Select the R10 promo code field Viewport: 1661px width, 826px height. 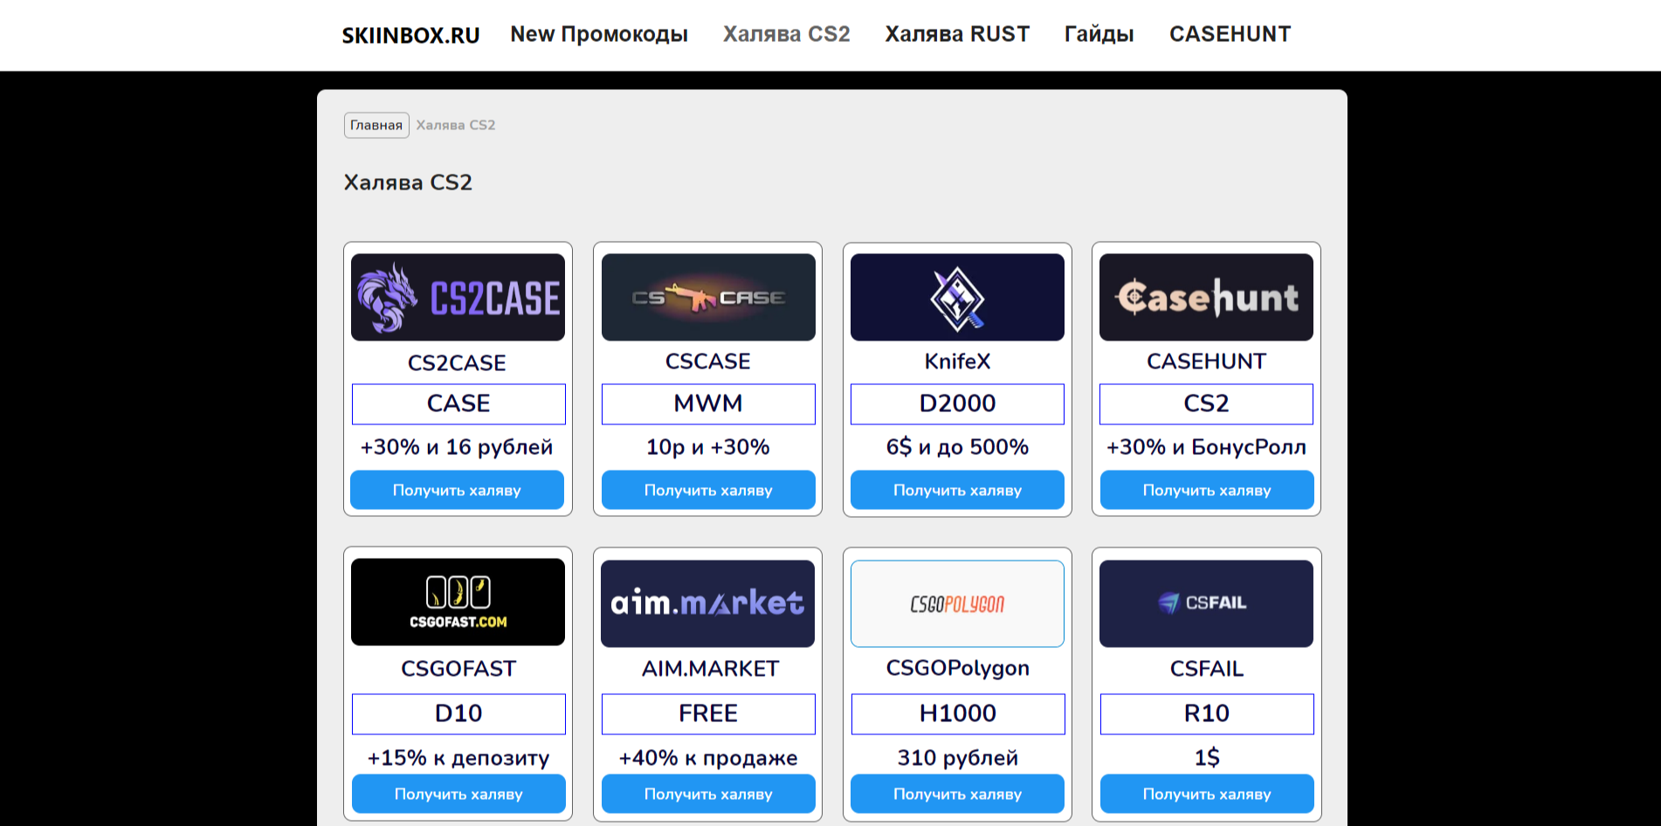coord(1207,714)
